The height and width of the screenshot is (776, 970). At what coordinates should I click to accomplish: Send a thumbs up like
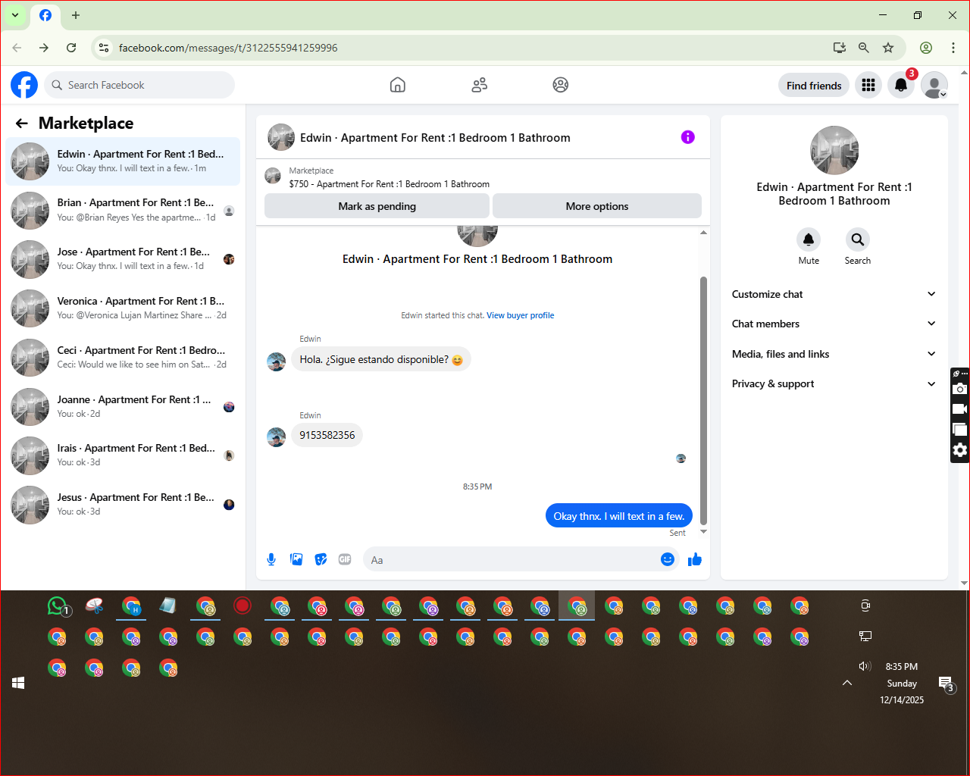[695, 559]
